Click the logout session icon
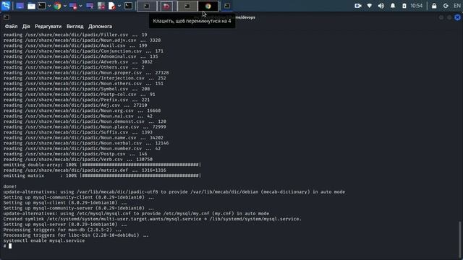This screenshot has width=463, height=260. pos(446,6)
